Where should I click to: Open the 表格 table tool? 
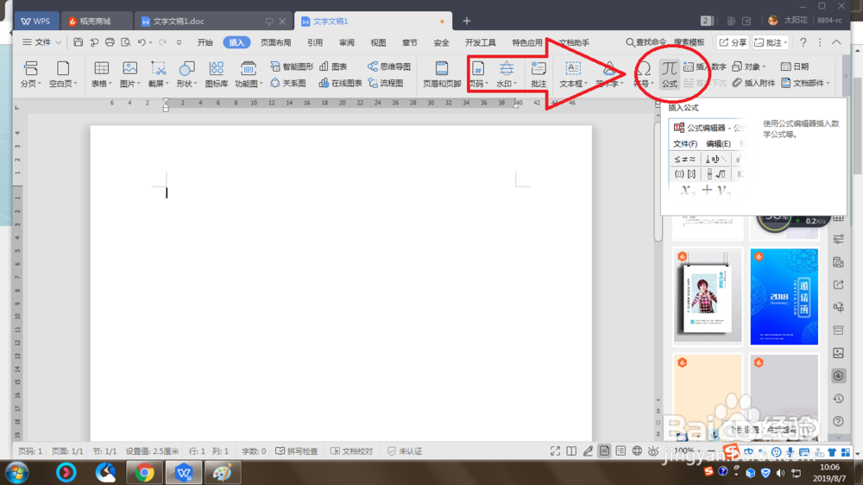tap(101, 73)
